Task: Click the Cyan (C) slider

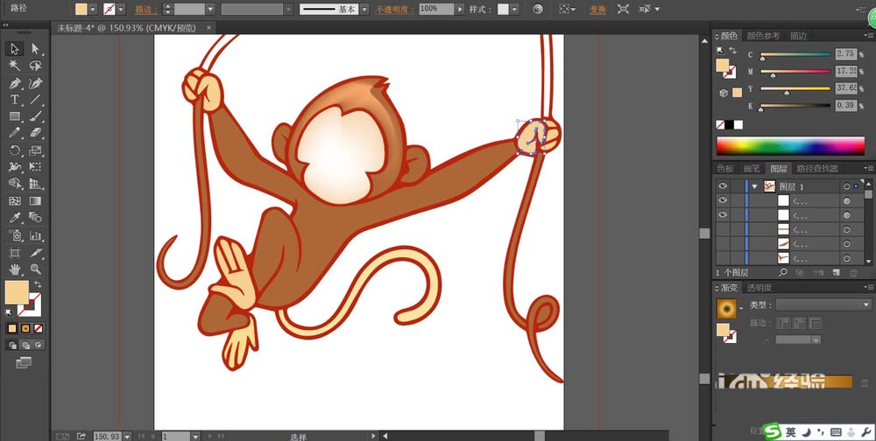Action: pos(795,55)
